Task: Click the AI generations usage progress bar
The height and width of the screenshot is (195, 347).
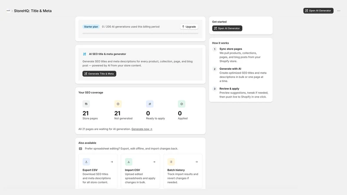Action: (140, 33)
